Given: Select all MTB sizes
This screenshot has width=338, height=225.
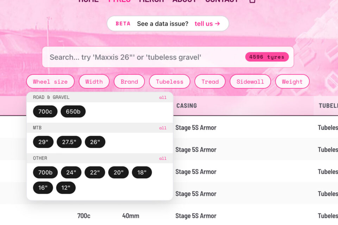Looking at the screenshot, I should click(x=163, y=128).
